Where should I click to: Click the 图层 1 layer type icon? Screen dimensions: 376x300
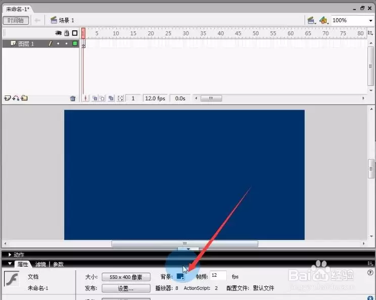tap(14, 43)
